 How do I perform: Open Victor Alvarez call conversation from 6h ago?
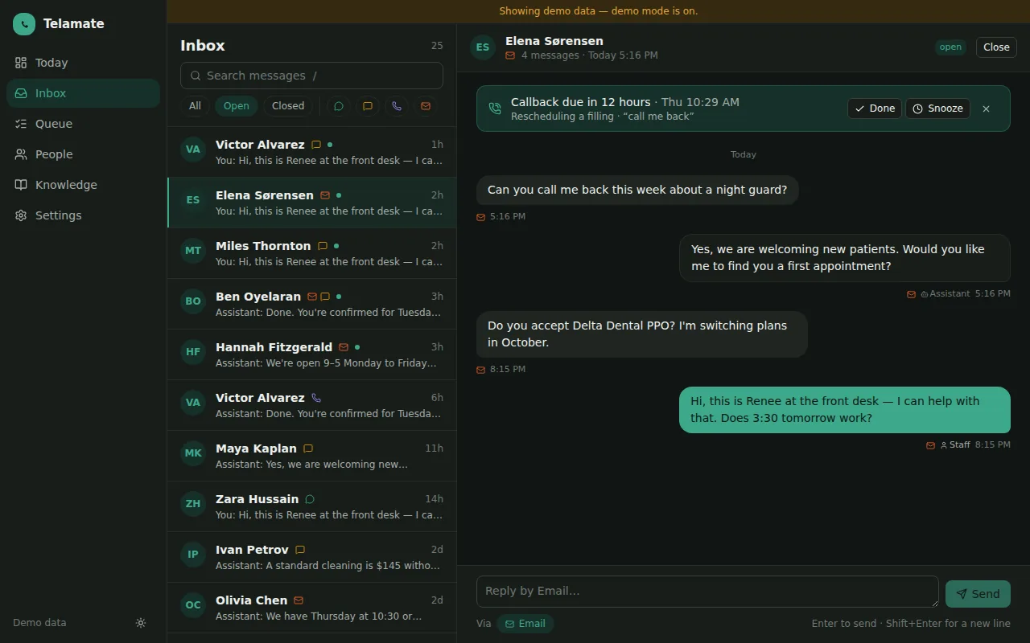(311, 405)
